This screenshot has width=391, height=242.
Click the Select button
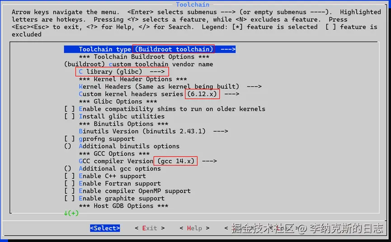pos(105,228)
